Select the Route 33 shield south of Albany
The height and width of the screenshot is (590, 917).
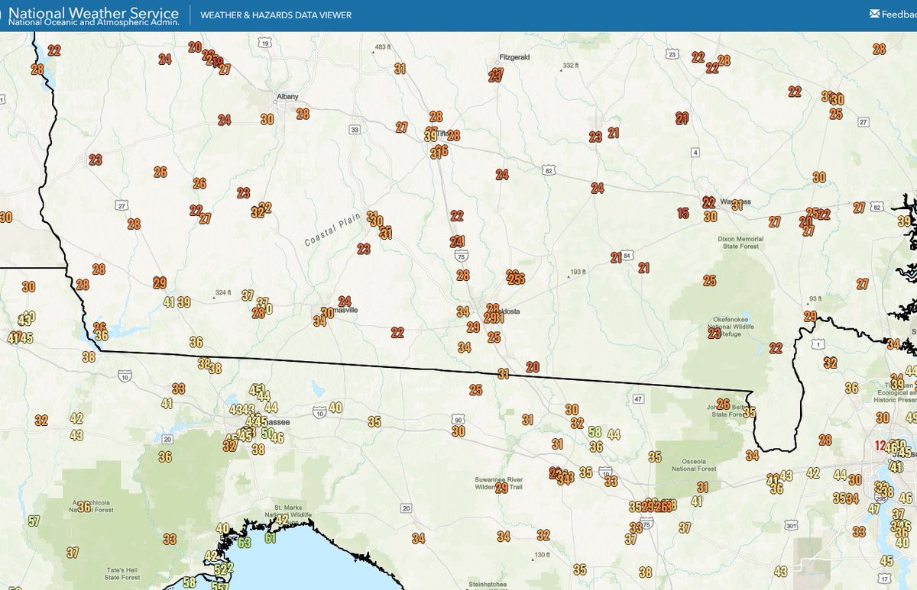[354, 130]
